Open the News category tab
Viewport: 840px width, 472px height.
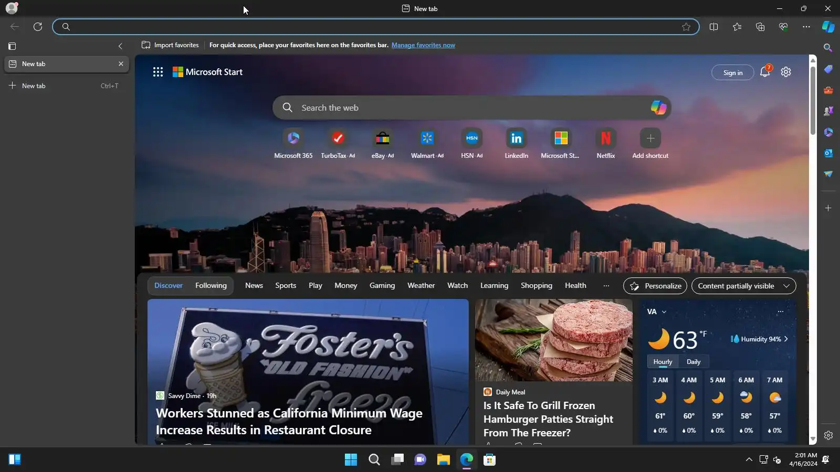[254, 286]
